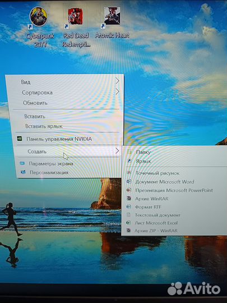The height and width of the screenshot is (303, 227).
Task: Click the Word document icon in submenu
Action: pyautogui.click(x=129, y=181)
